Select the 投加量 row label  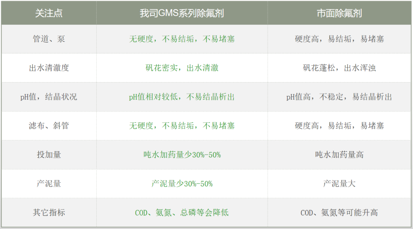pyautogui.click(x=49, y=155)
